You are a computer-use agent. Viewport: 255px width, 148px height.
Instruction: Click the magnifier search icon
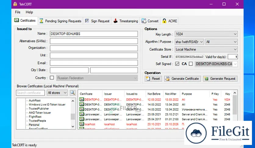coord(73,93)
